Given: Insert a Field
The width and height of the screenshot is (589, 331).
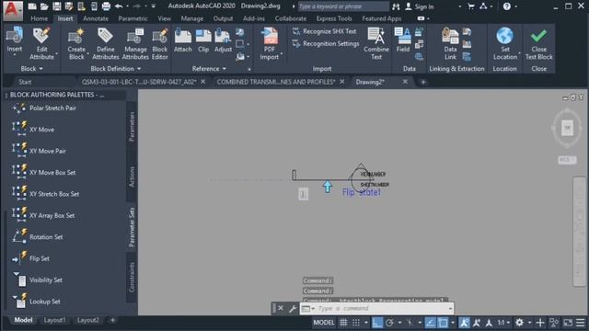Looking at the screenshot, I should coord(403,40).
